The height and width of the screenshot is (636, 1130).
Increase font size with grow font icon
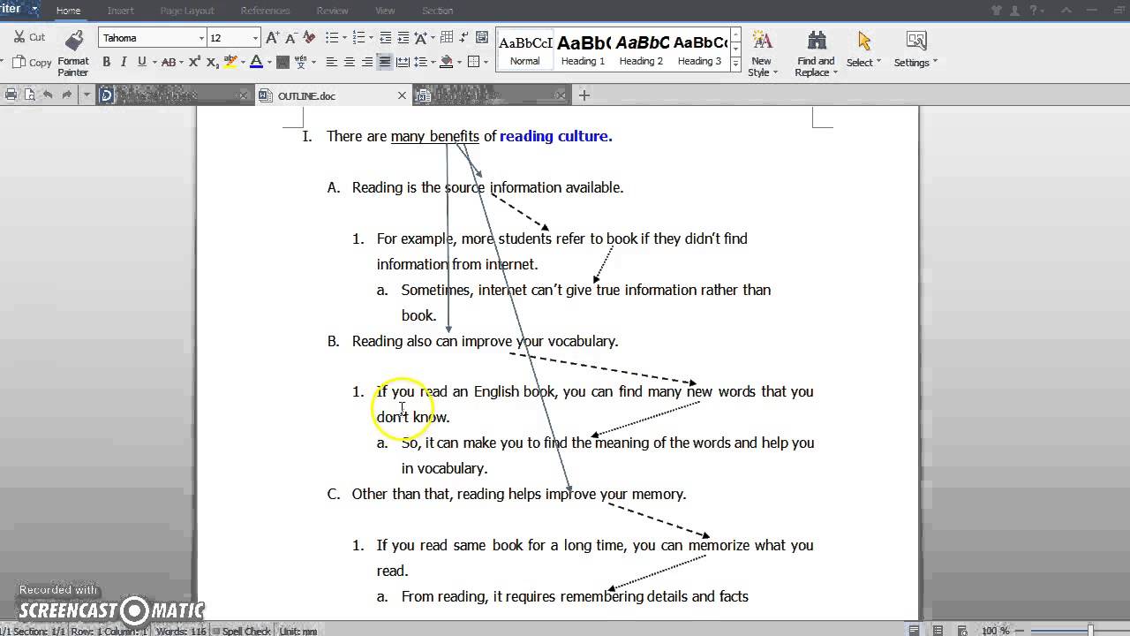(x=273, y=37)
